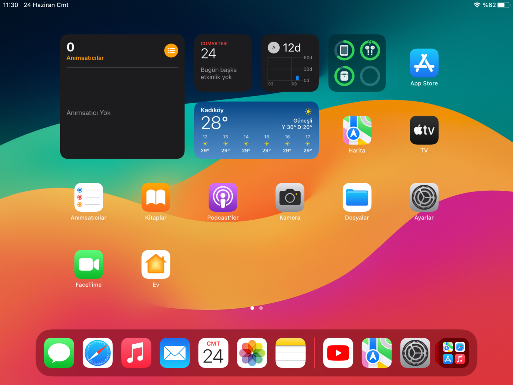Tap the hour 17 forecast in weather widget
The width and height of the screenshot is (513, 385).
coord(308,143)
